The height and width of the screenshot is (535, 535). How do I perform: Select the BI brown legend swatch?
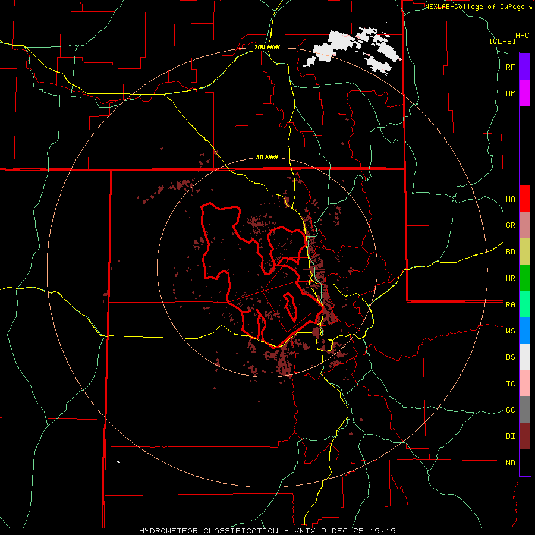click(x=525, y=436)
